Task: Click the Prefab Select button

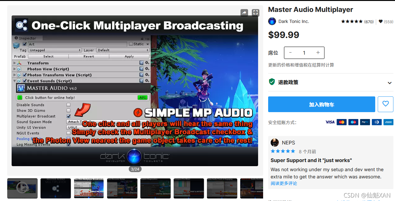Action: [x=48, y=57]
